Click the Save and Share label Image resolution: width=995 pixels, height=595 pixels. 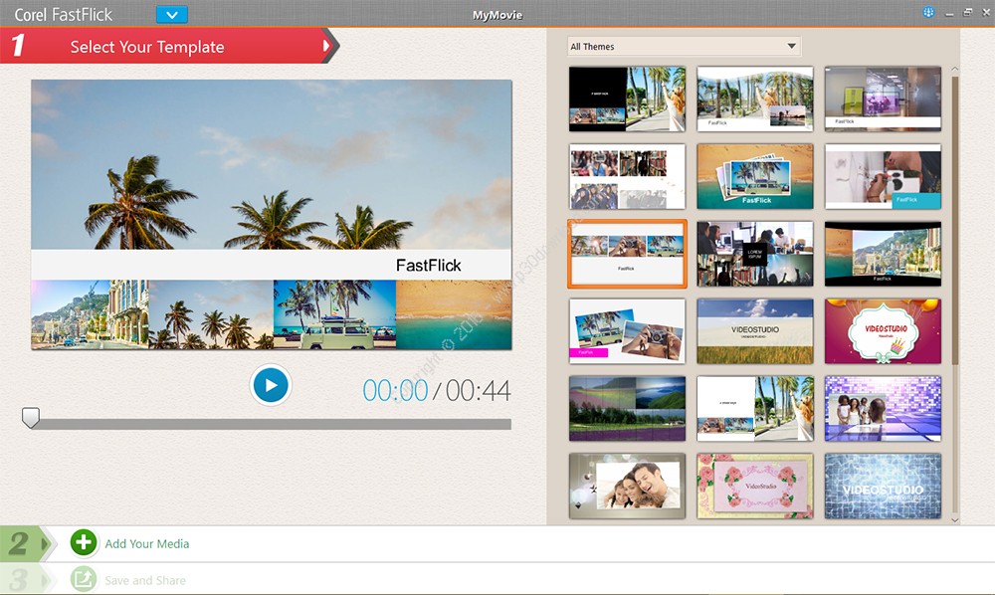pyautogui.click(x=145, y=580)
